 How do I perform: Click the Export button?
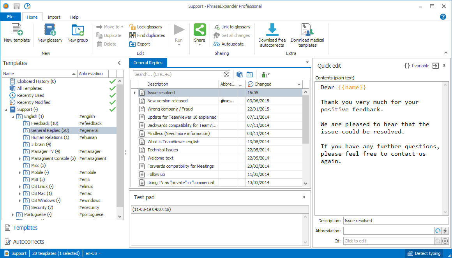[x=140, y=44]
